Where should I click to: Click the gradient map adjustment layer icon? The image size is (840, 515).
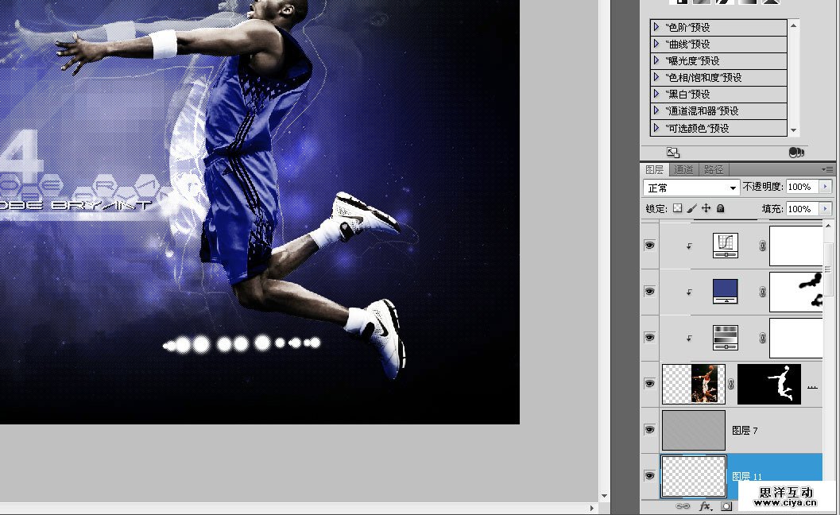tap(726, 338)
